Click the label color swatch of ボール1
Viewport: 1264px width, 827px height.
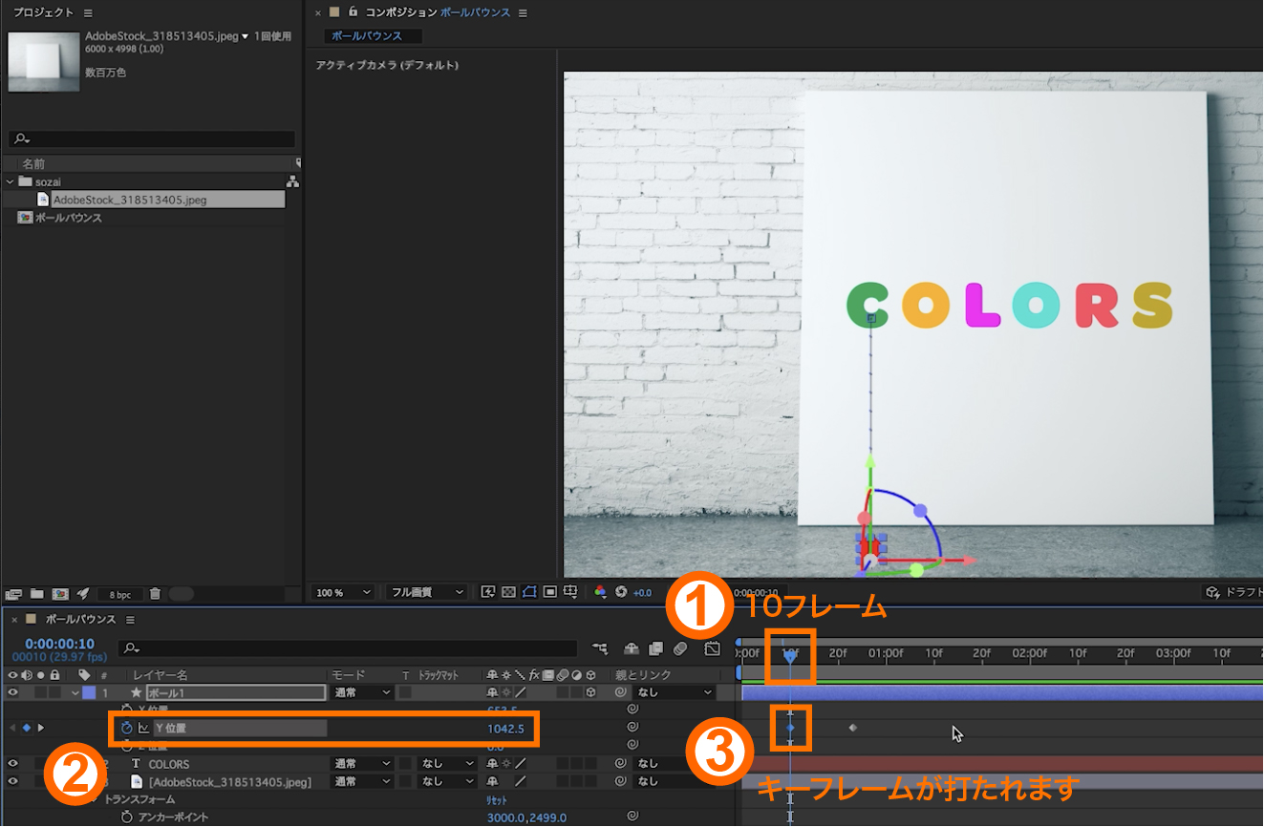pos(89,692)
